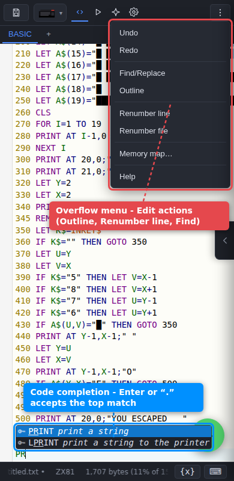The width and height of the screenshot is (234, 481).
Task: Click code line 320 LET Y=2
Action: tap(43, 183)
